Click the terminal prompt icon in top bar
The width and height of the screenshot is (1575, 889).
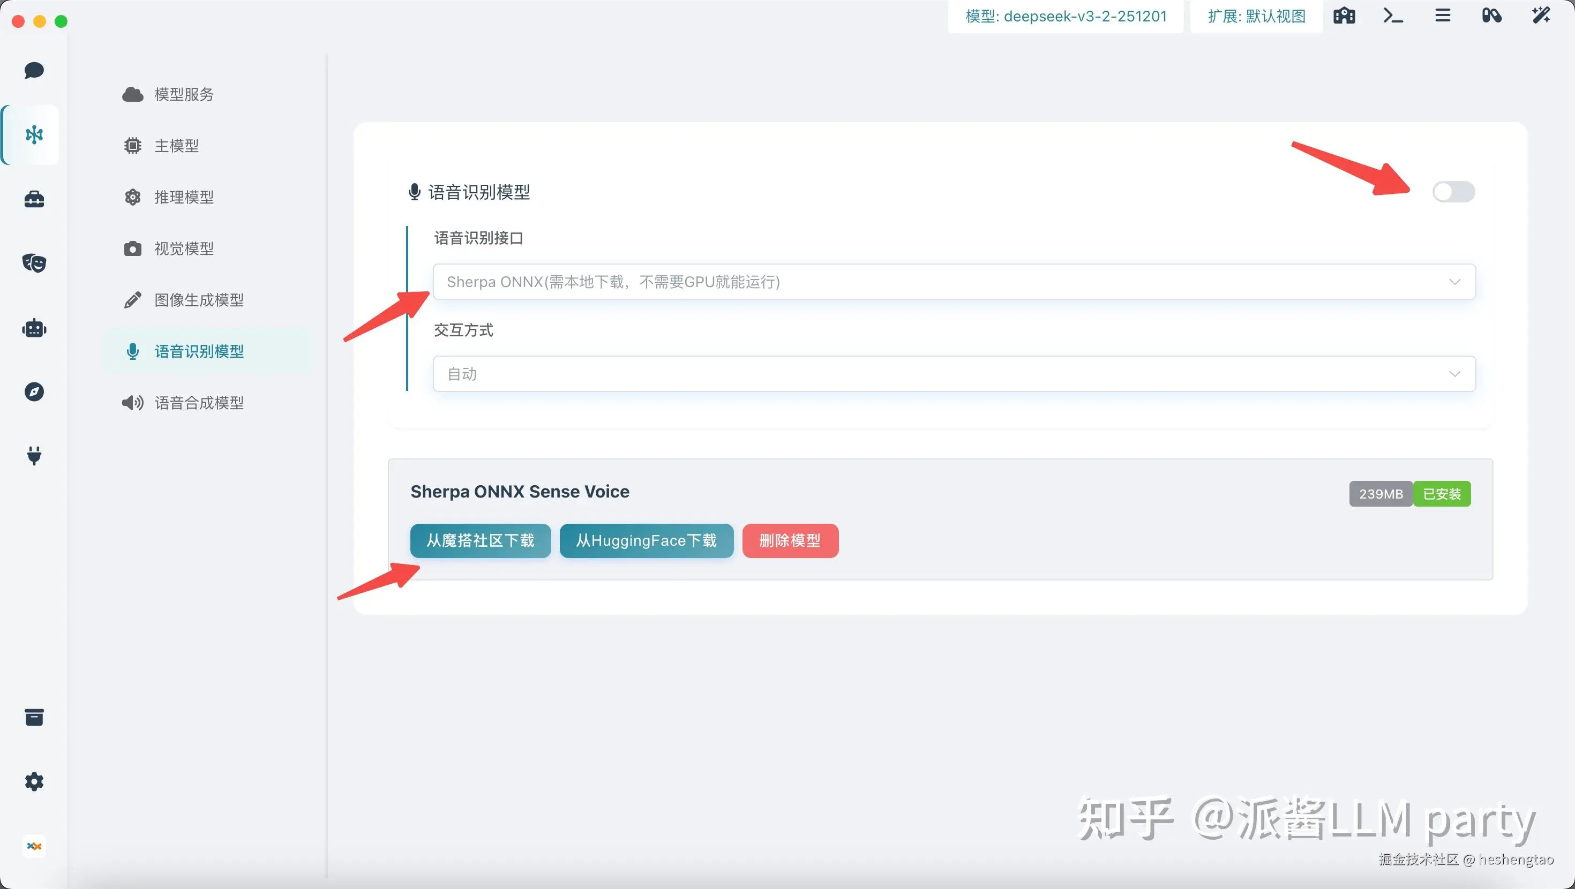1393,16
